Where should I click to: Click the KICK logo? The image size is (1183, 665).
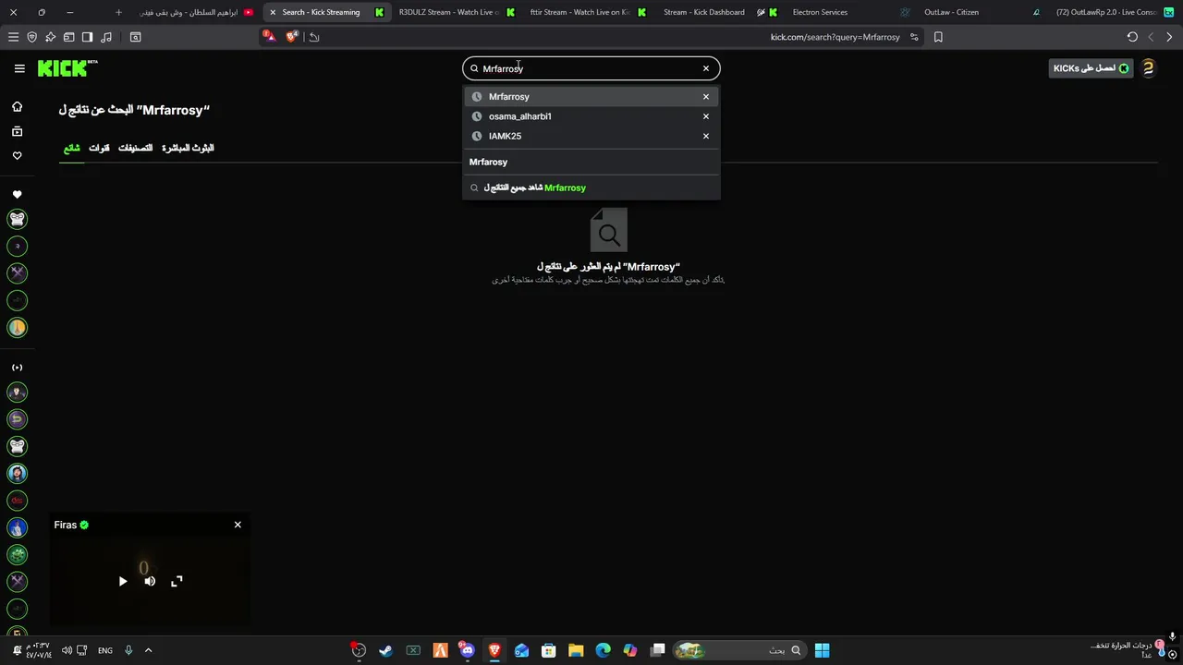click(67, 68)
